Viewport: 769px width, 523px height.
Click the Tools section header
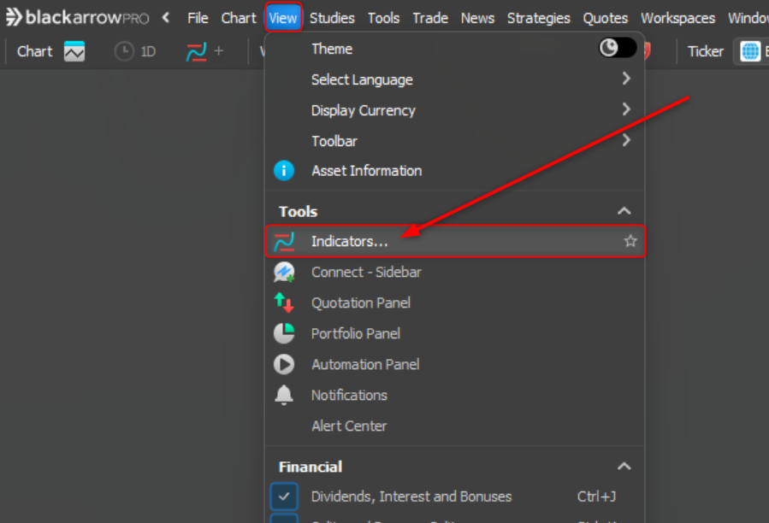[298, 211]
